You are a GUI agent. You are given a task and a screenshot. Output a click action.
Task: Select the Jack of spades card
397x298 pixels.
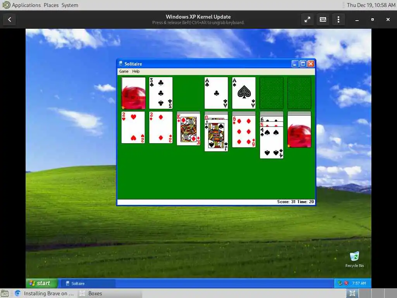[x=216, y=135]
